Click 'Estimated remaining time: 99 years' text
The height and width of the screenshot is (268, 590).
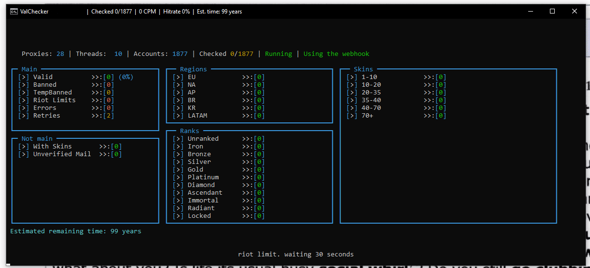(76, 231)
